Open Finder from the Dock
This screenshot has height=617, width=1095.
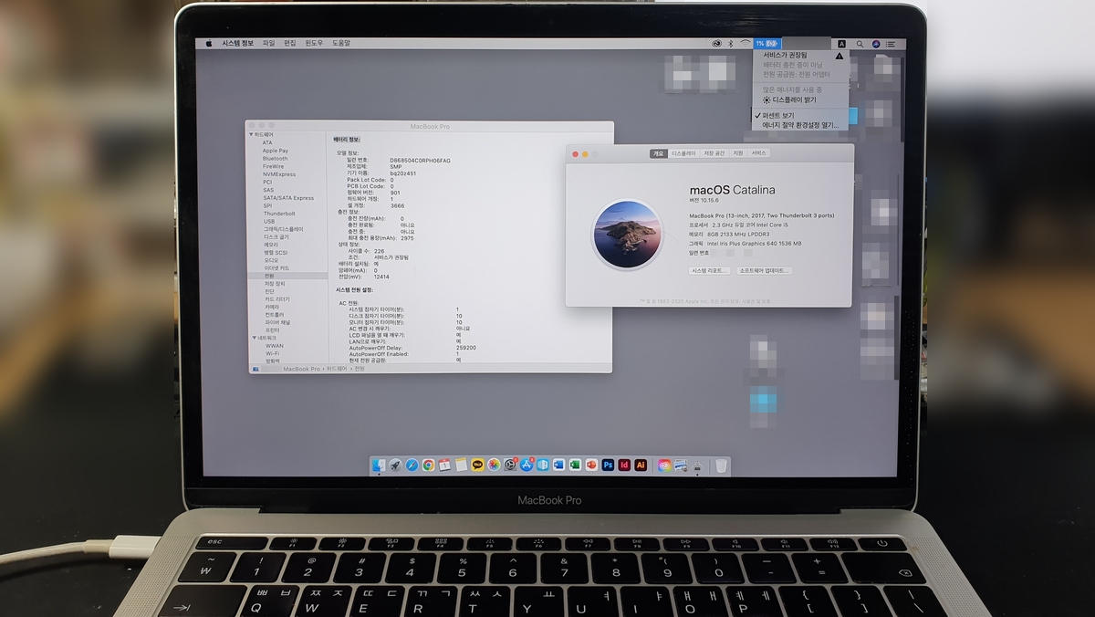coord(379,465)
